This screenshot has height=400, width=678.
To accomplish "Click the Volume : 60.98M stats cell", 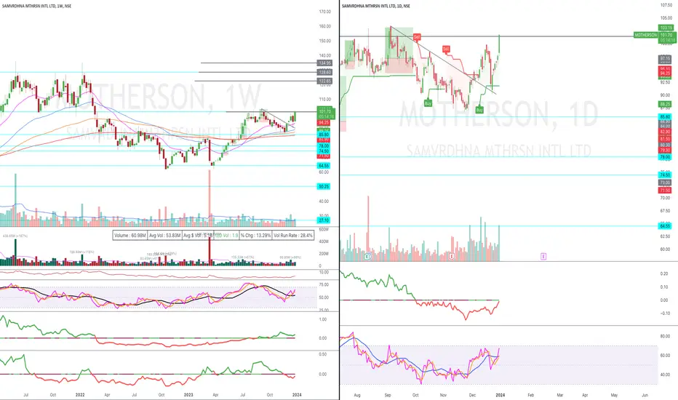I will 129,235.
